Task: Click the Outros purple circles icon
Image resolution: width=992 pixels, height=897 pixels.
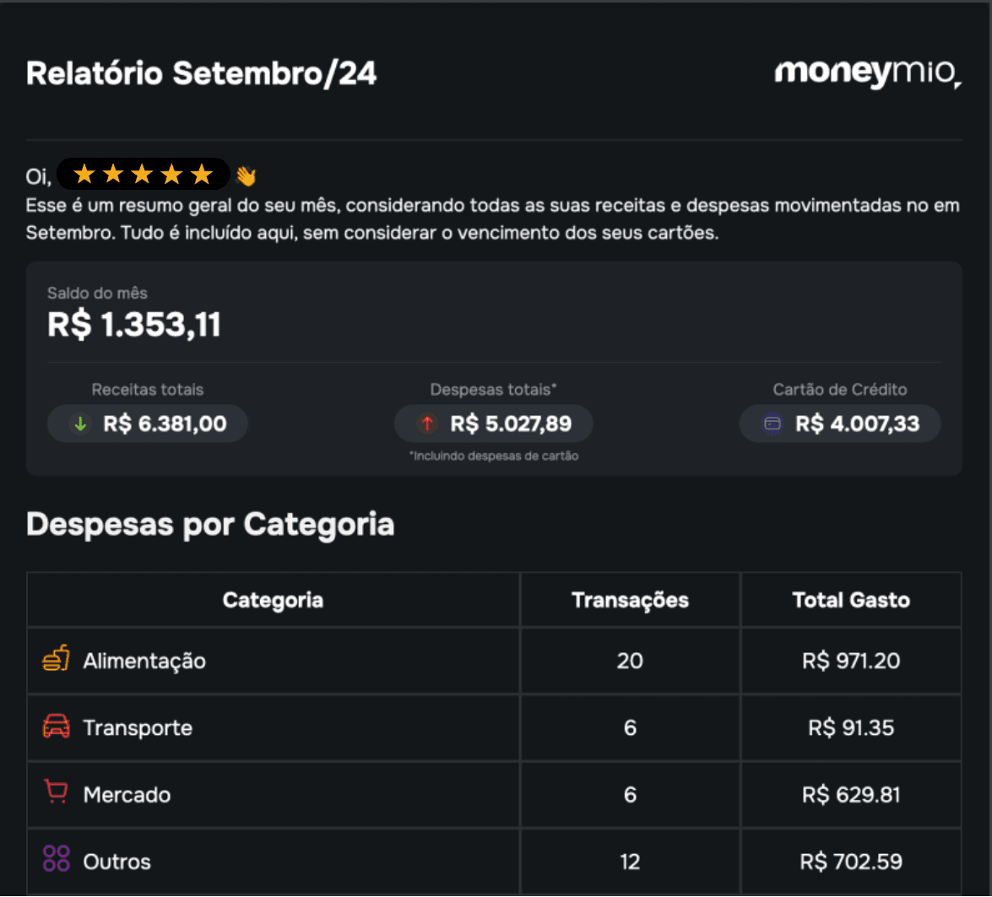Action: [57, 859]
